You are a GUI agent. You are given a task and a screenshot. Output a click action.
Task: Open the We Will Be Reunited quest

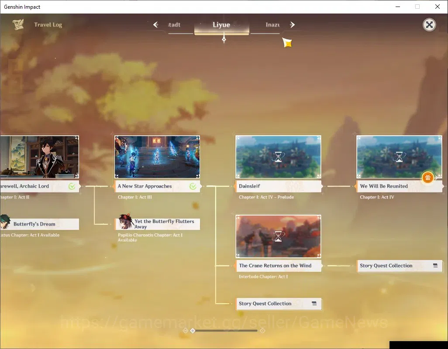400,186
